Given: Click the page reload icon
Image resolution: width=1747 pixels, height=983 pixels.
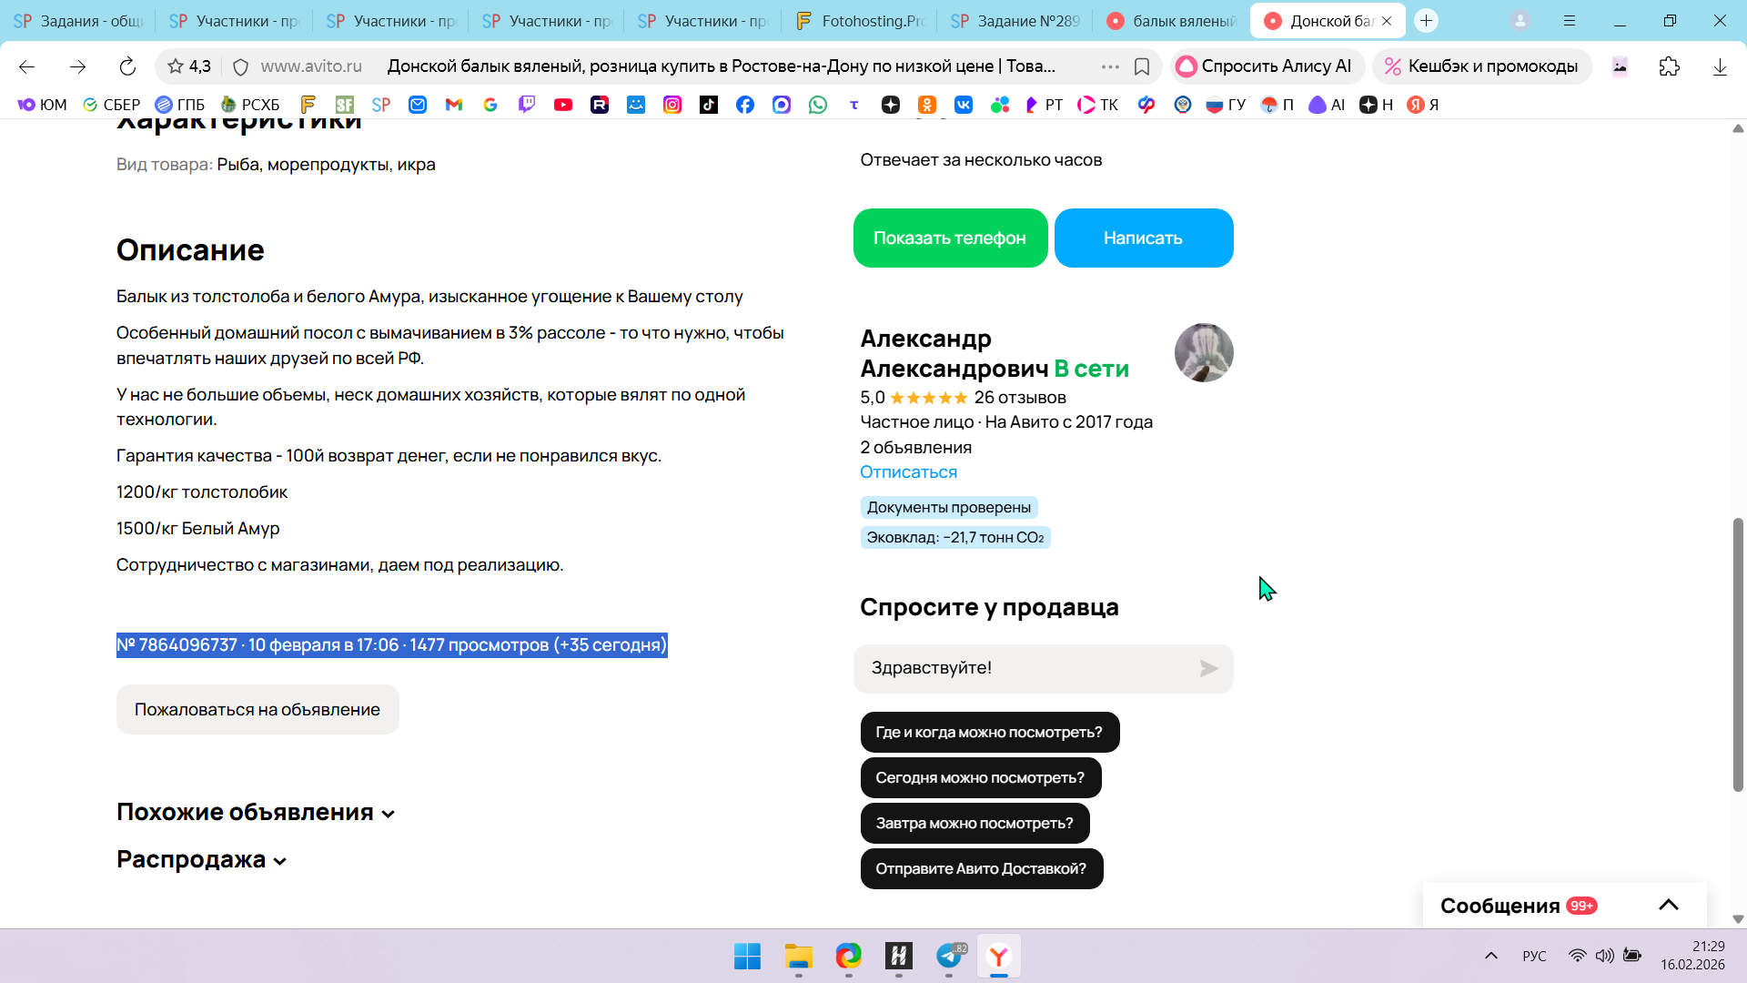Looking at the screenshot, I should [127, 66].
